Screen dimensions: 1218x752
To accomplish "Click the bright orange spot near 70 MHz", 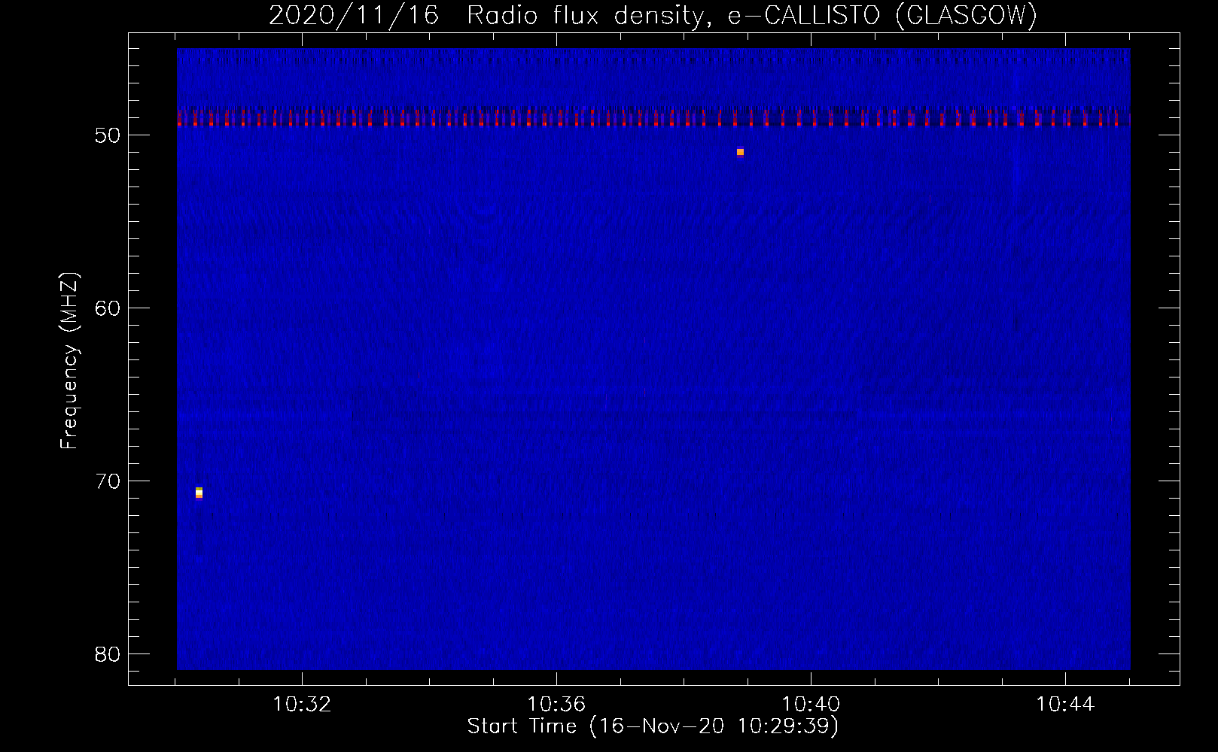I will (x=199, y=493).
